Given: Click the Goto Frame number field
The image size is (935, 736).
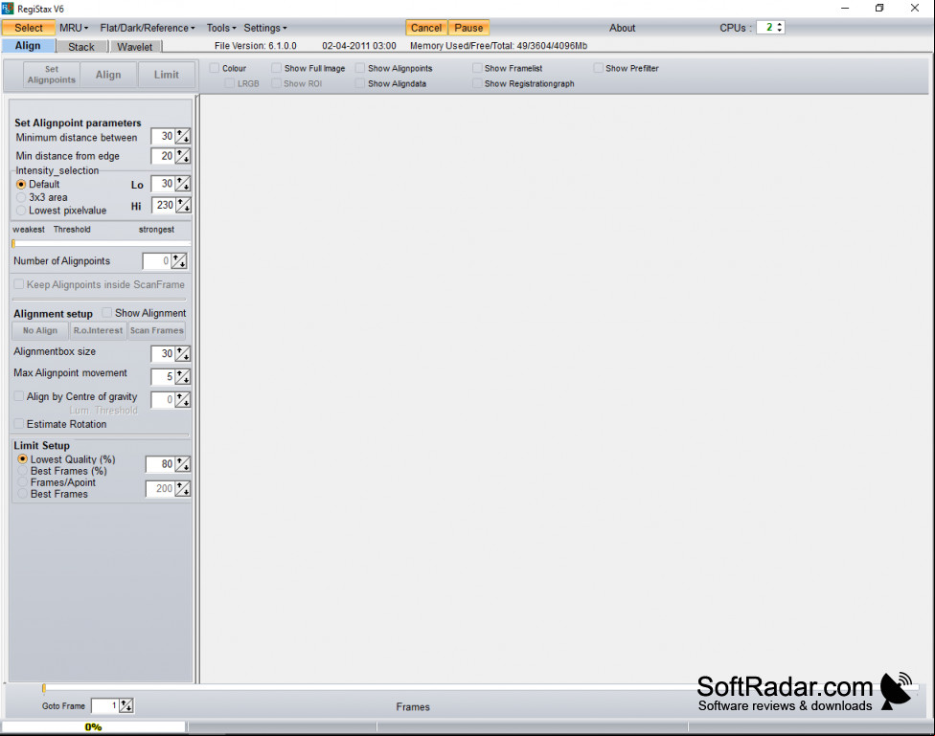Looking at the screenshot, I should click(105, 706).
